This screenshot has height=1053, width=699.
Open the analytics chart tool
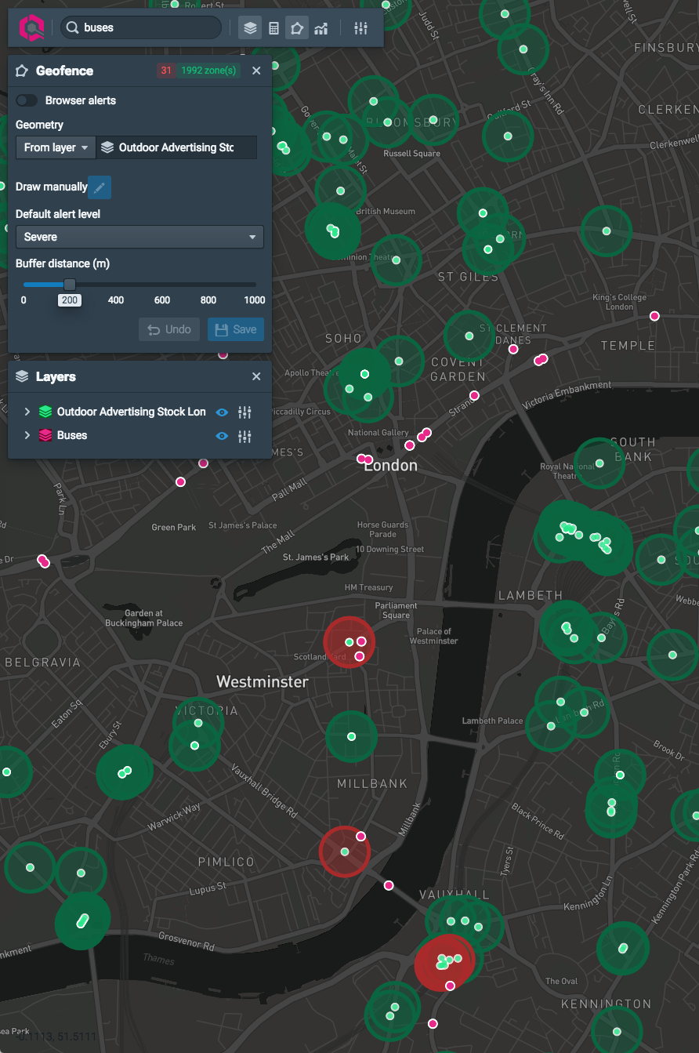click(x=321, y=28)
